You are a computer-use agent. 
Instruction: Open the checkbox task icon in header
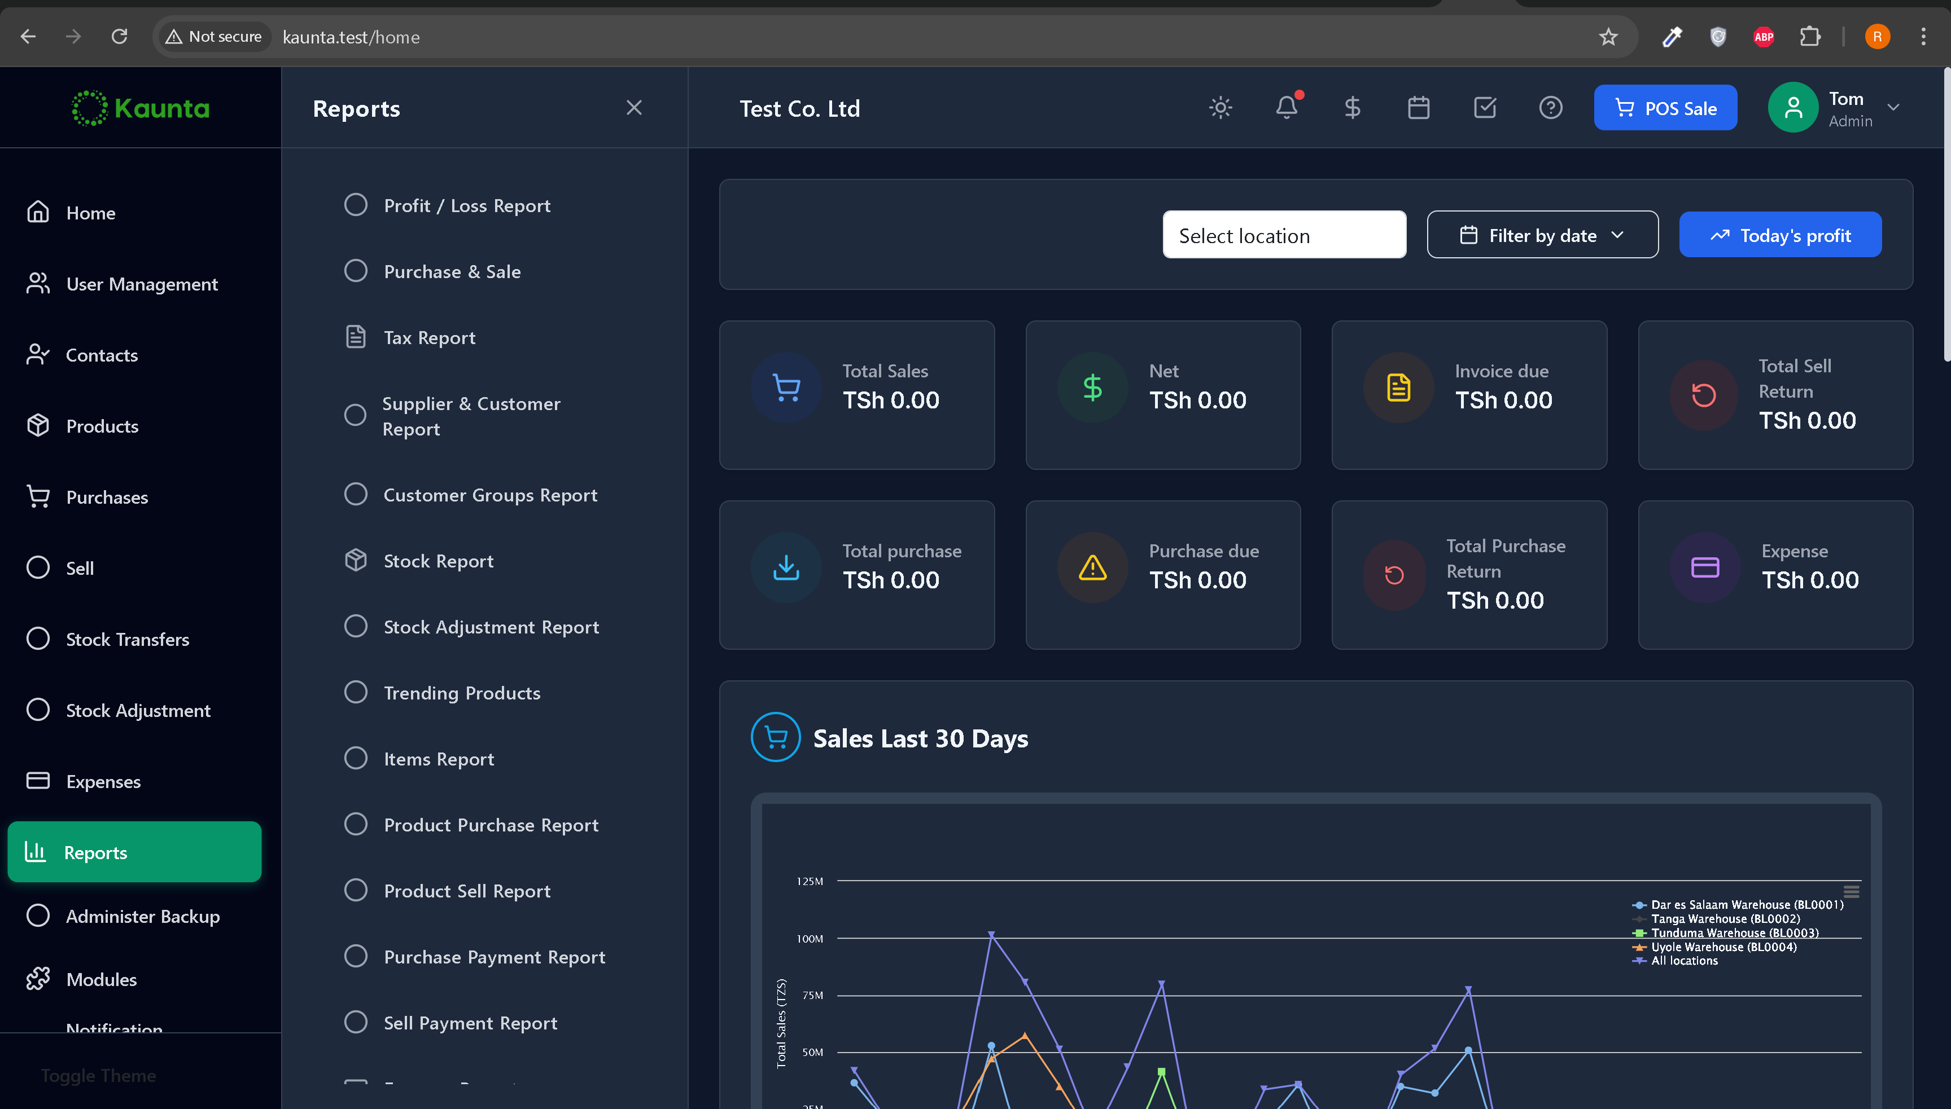[1485, 107]
